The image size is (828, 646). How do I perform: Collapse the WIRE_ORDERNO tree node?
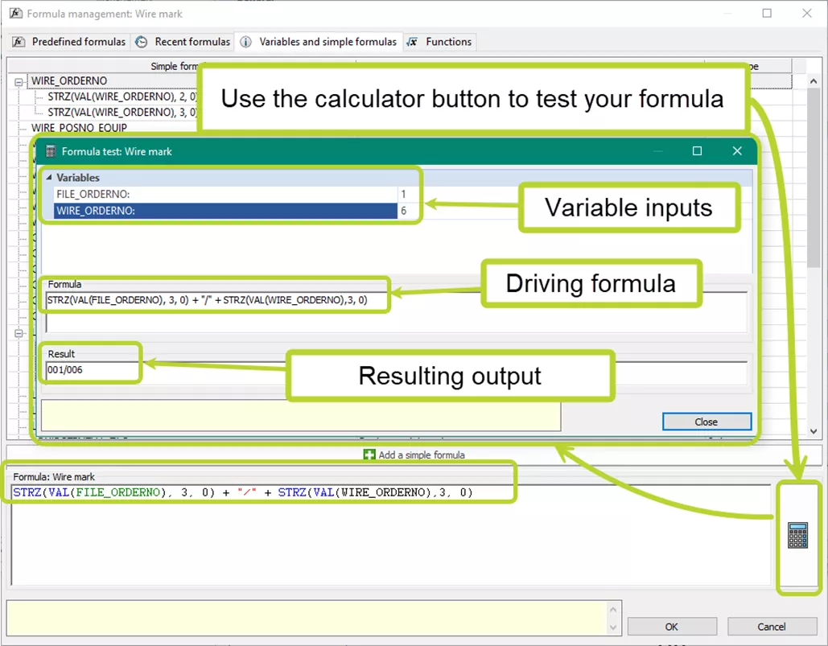[x=19, y=81]
